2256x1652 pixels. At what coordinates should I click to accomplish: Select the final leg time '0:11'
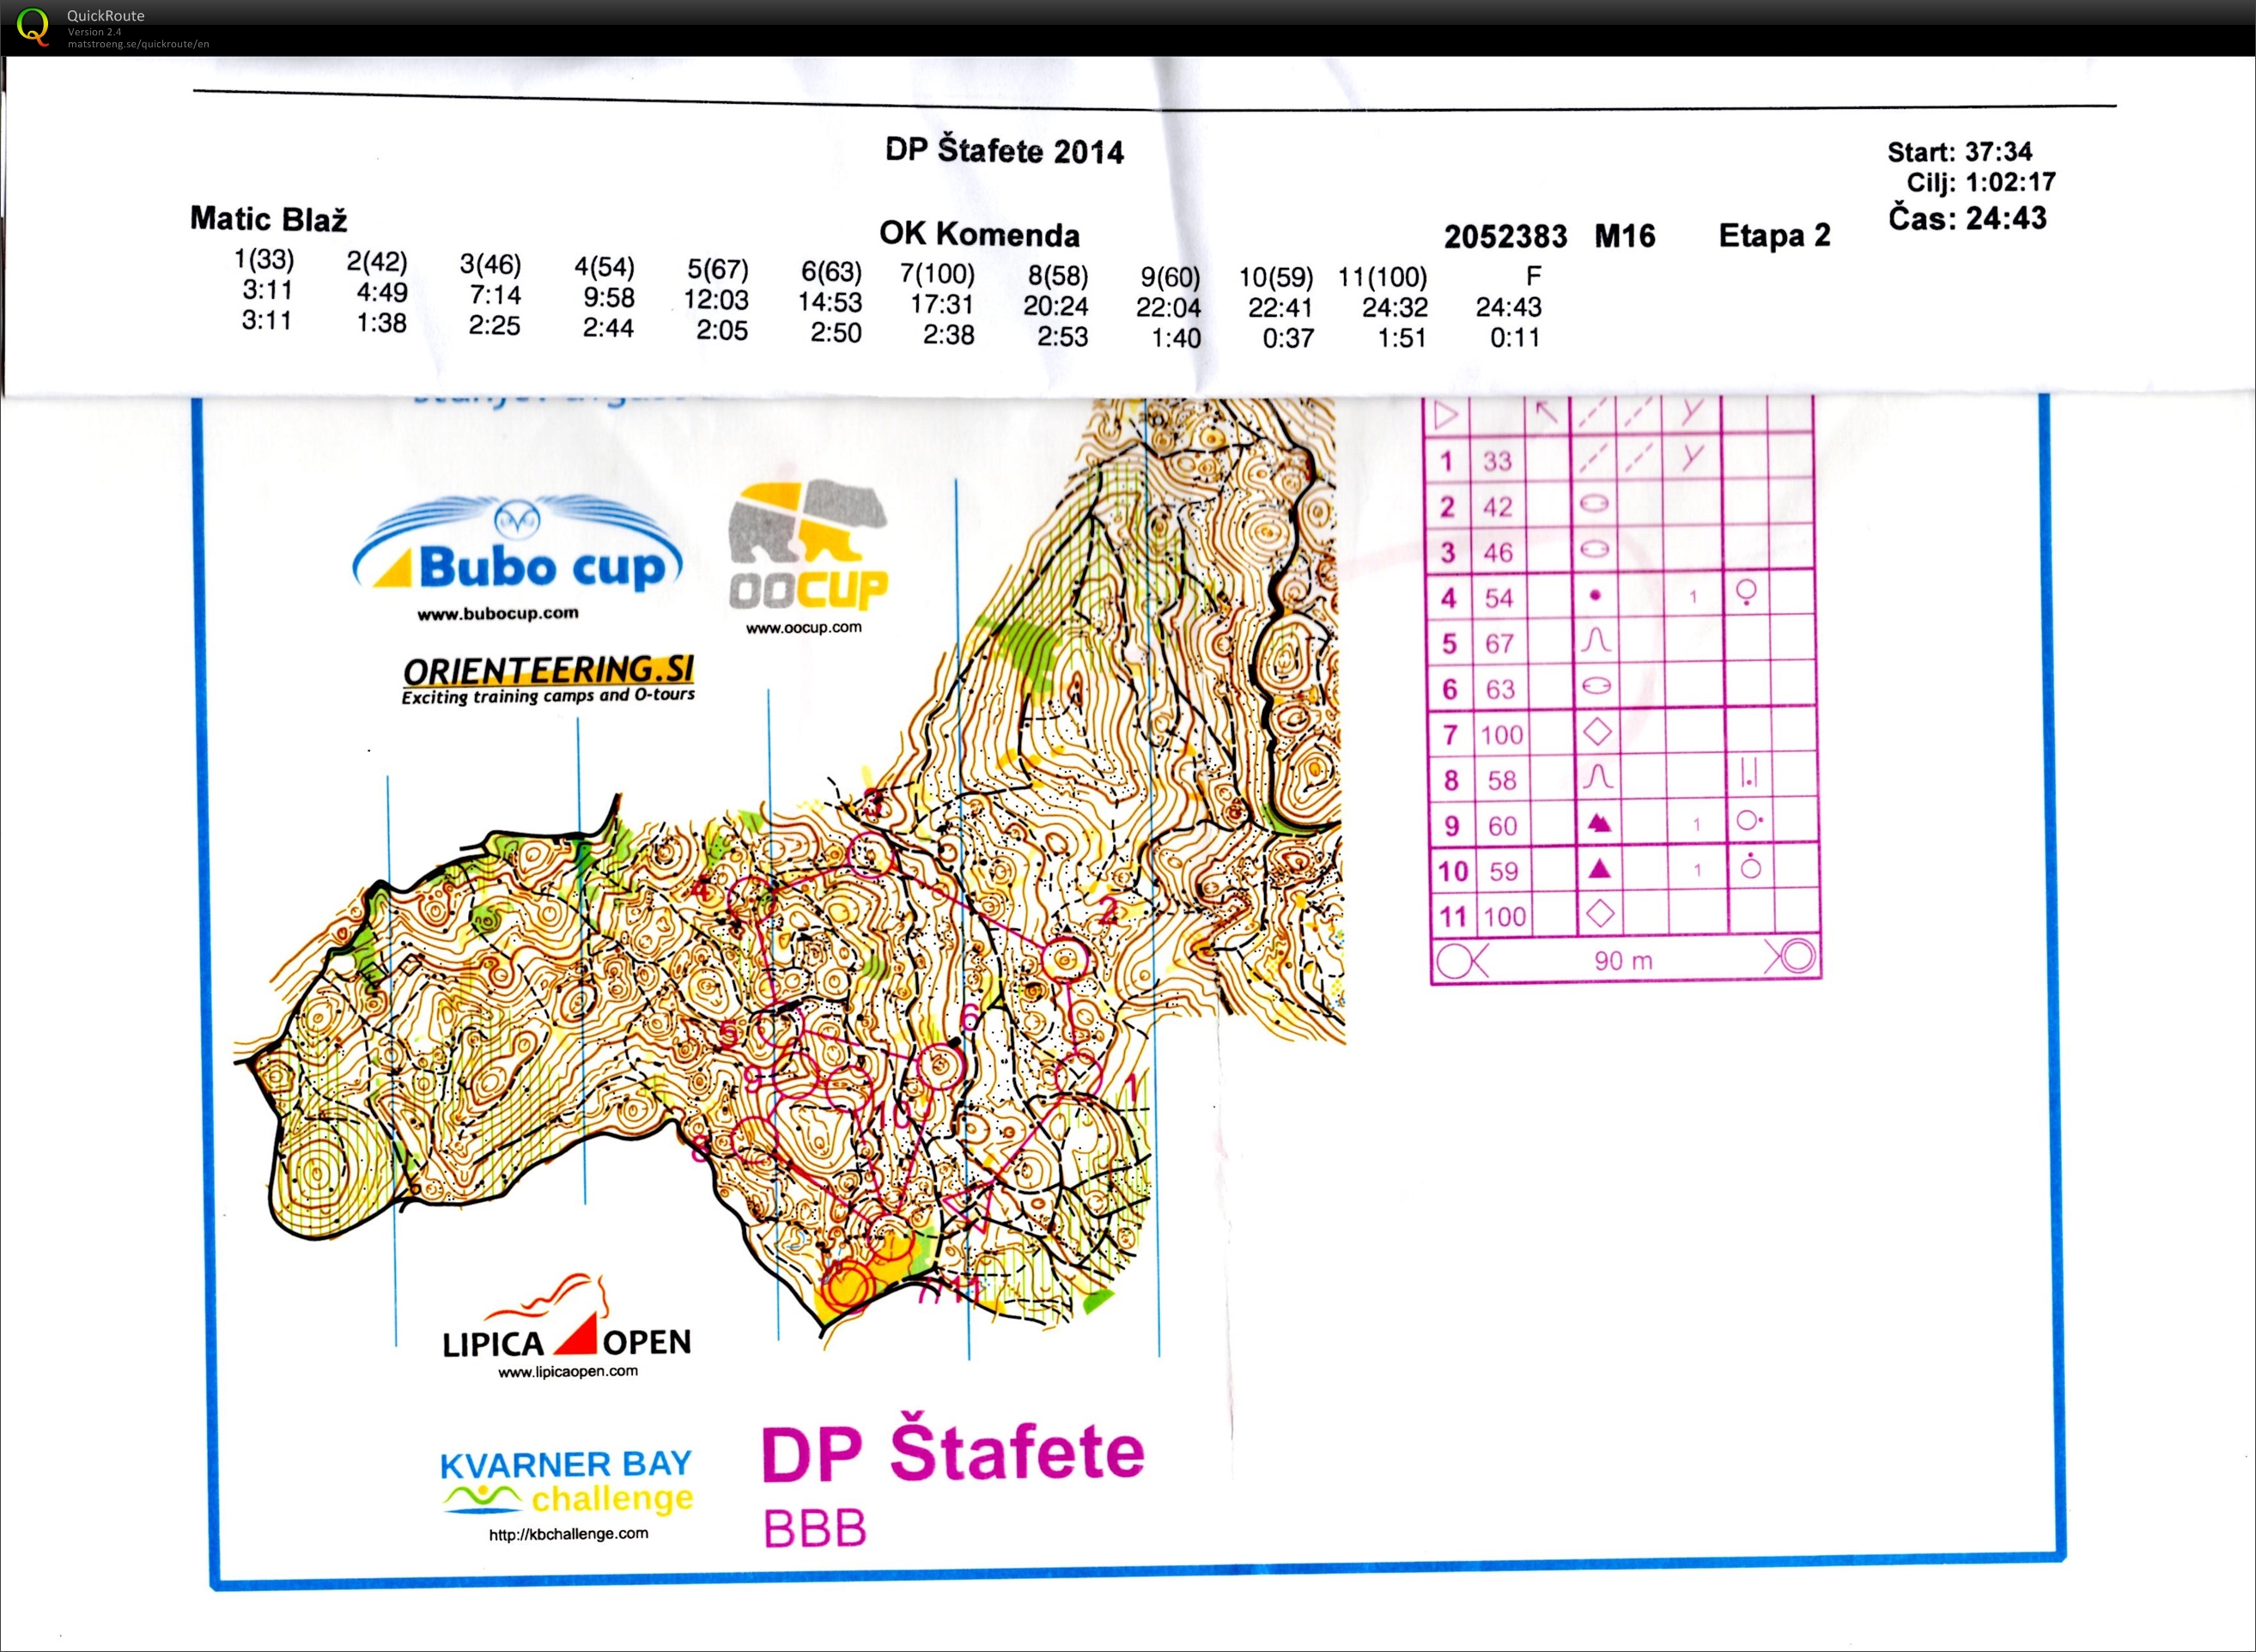(1515, 338)
